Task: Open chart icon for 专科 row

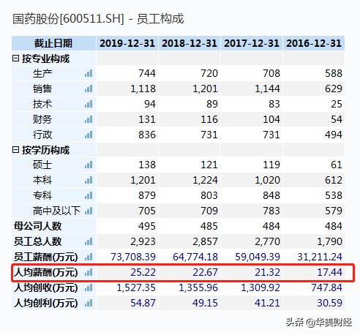Action: [x=89, y=195]
